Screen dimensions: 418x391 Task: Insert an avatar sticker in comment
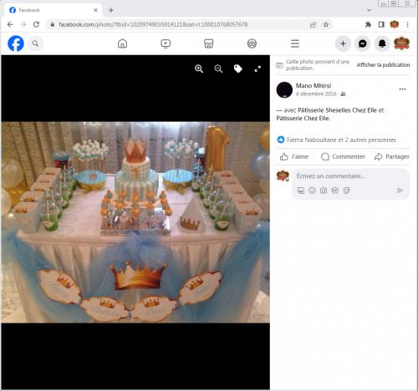pyautogui.click(x=301, y=190)
